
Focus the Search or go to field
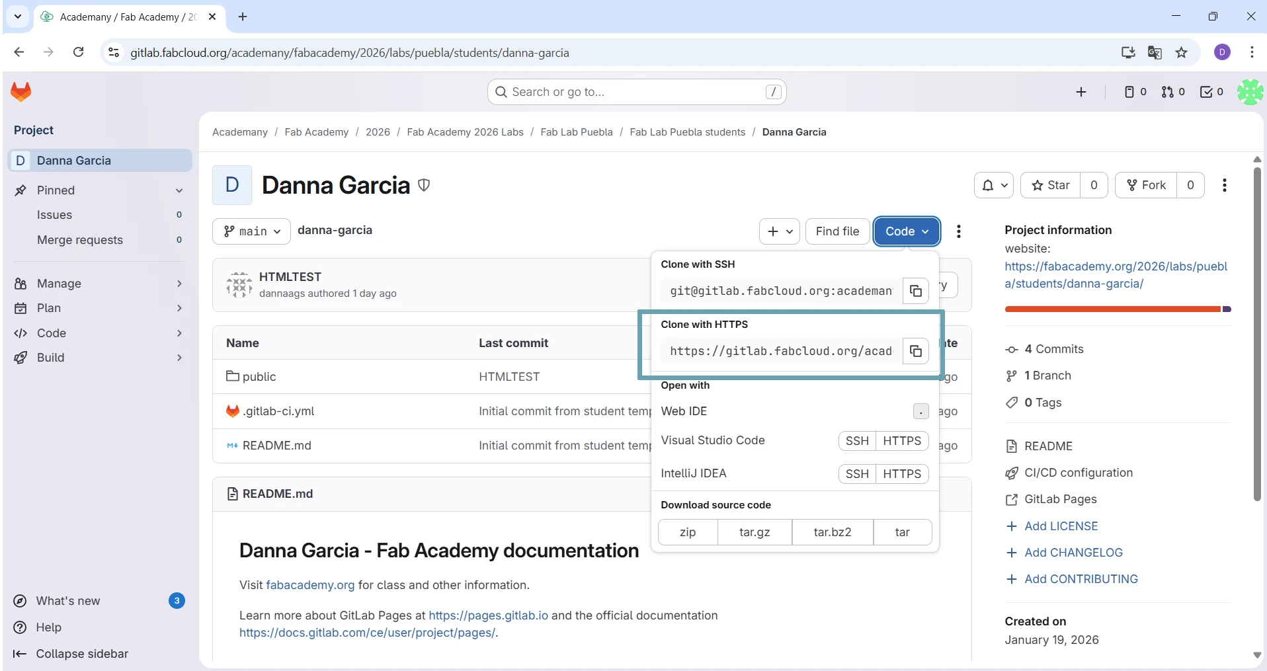coord(636,92)
